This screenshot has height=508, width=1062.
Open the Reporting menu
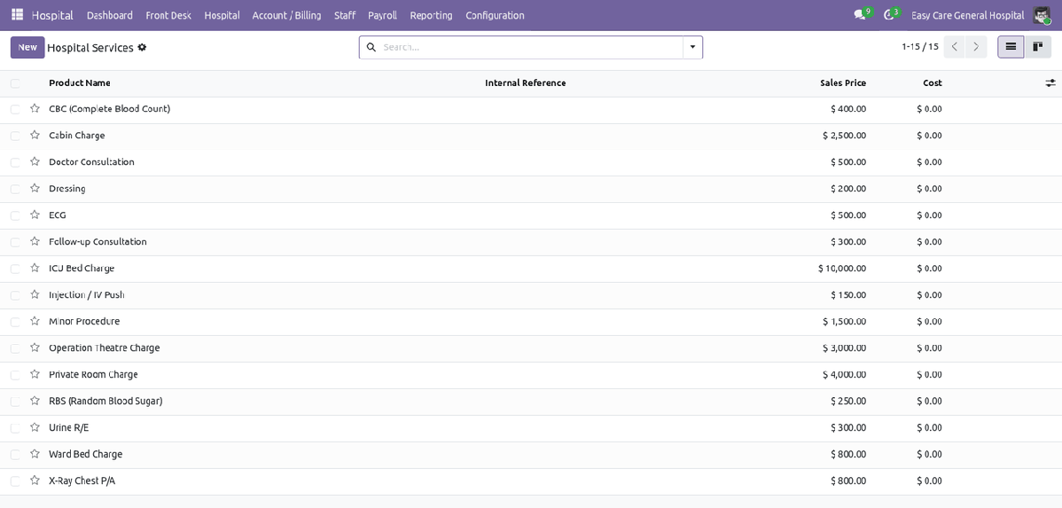point(432,15)
